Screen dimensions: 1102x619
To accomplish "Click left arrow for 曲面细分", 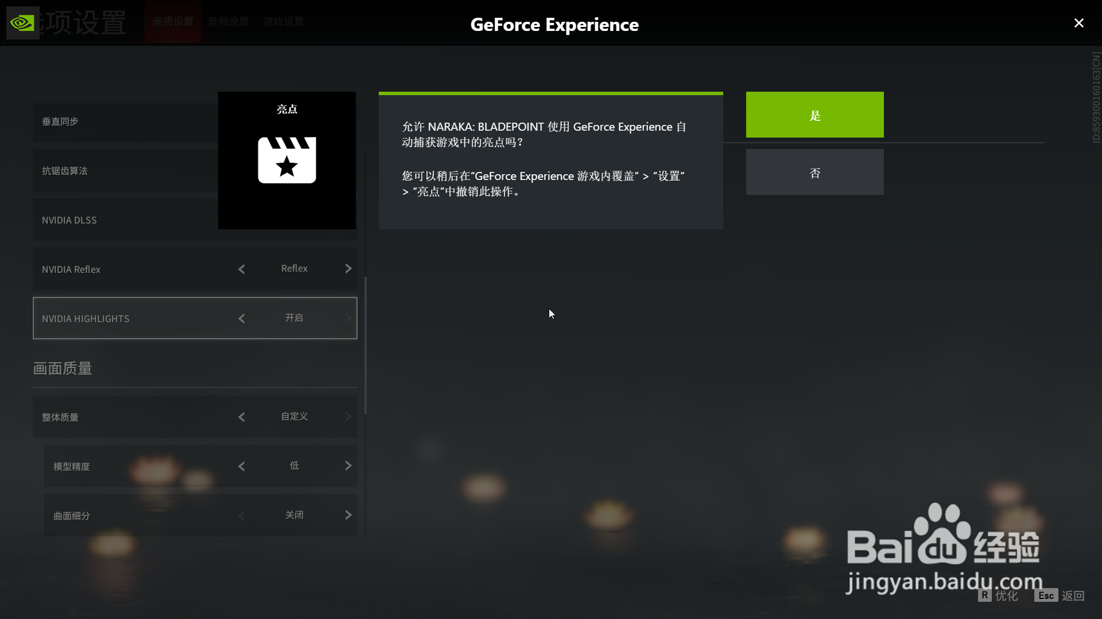I will tap(242, 515).
